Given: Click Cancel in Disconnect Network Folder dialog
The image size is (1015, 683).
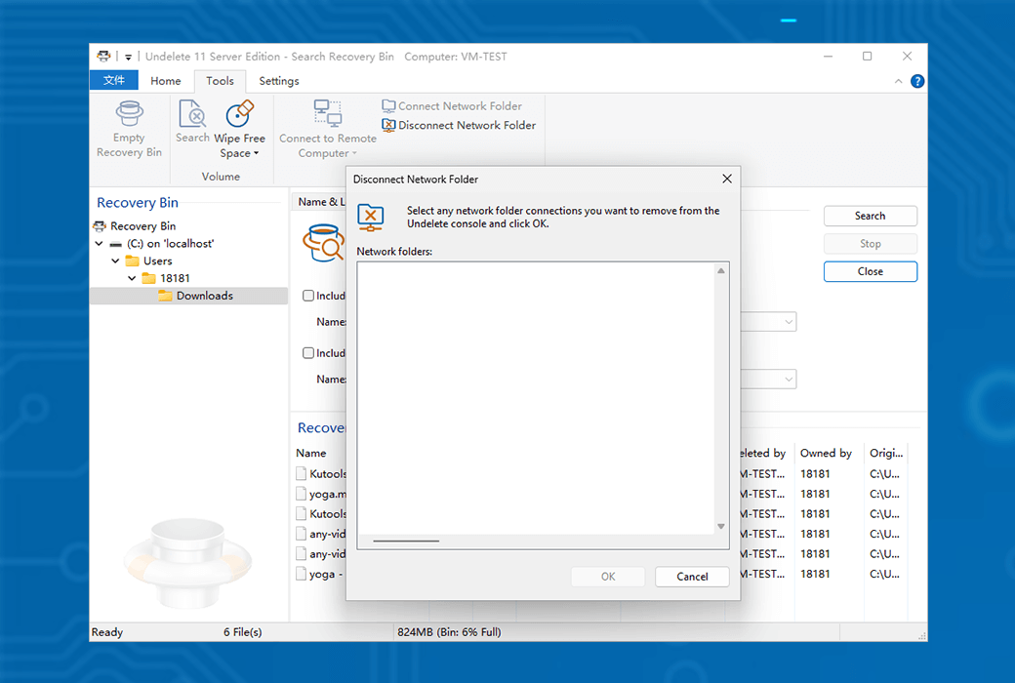Looking at the screenshot, I should coord(692,577).
